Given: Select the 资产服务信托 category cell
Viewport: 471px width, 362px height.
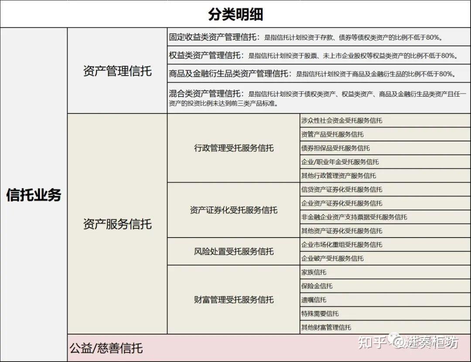Looking at the screenshot, I should 116,224.
